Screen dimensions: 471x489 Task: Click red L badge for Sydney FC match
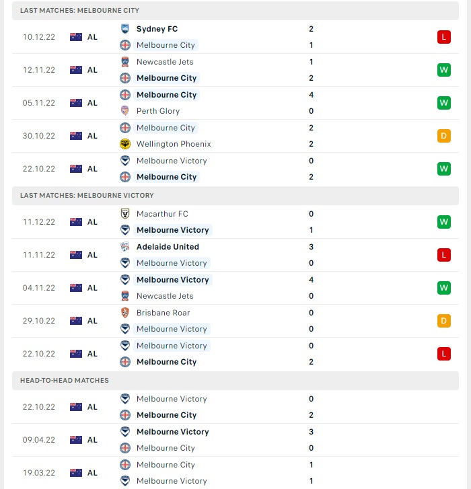pyautogui.click(x=443, y=37)
